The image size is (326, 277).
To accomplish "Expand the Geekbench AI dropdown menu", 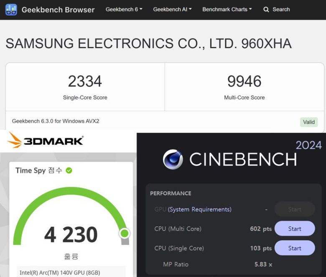I will (x=172, y=9).
